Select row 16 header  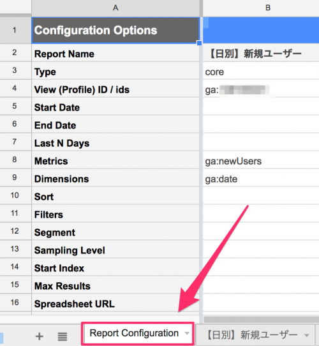(x=15, y=303)
